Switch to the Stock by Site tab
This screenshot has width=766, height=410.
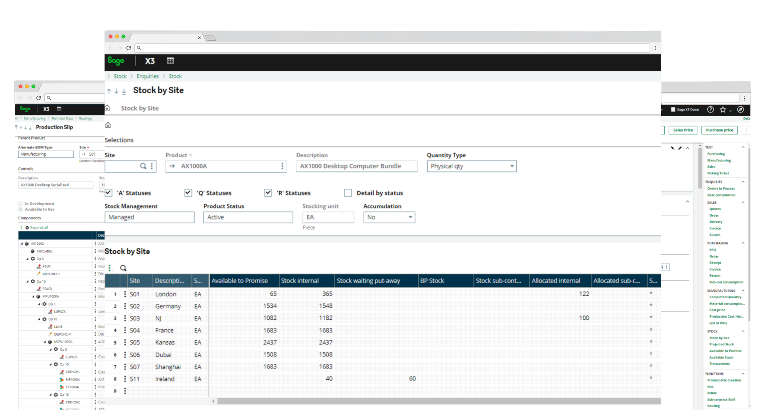tap(140, 108)
